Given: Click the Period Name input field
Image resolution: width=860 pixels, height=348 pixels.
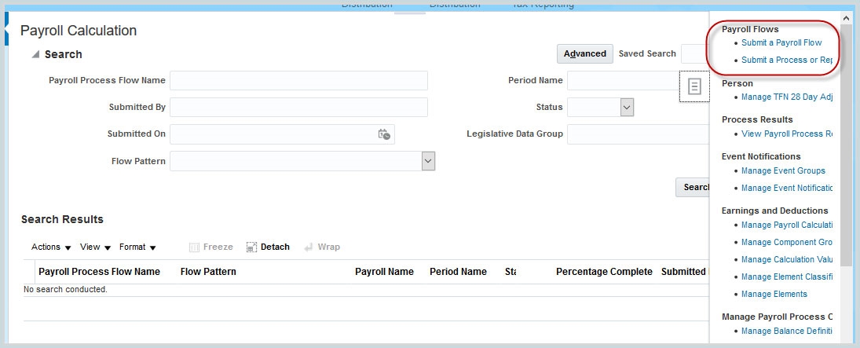Looking at the screenshot, I should (x=622, y=81).
